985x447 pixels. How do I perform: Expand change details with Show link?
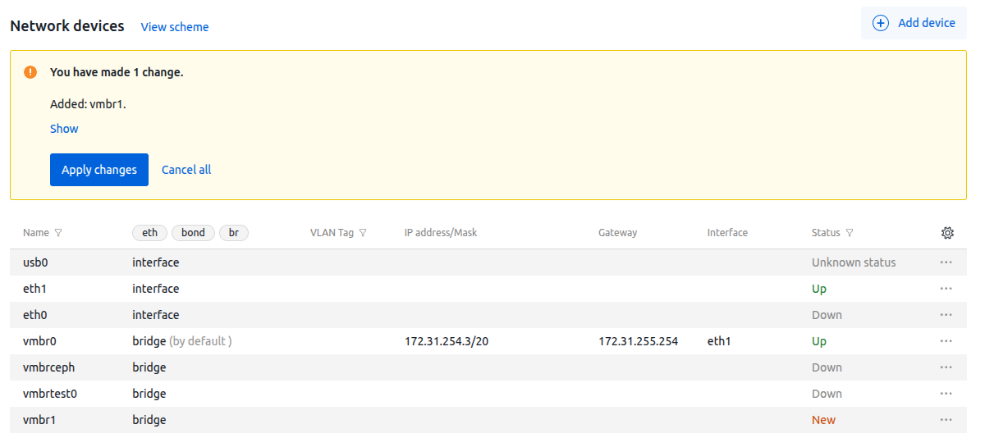click(64, 129)
